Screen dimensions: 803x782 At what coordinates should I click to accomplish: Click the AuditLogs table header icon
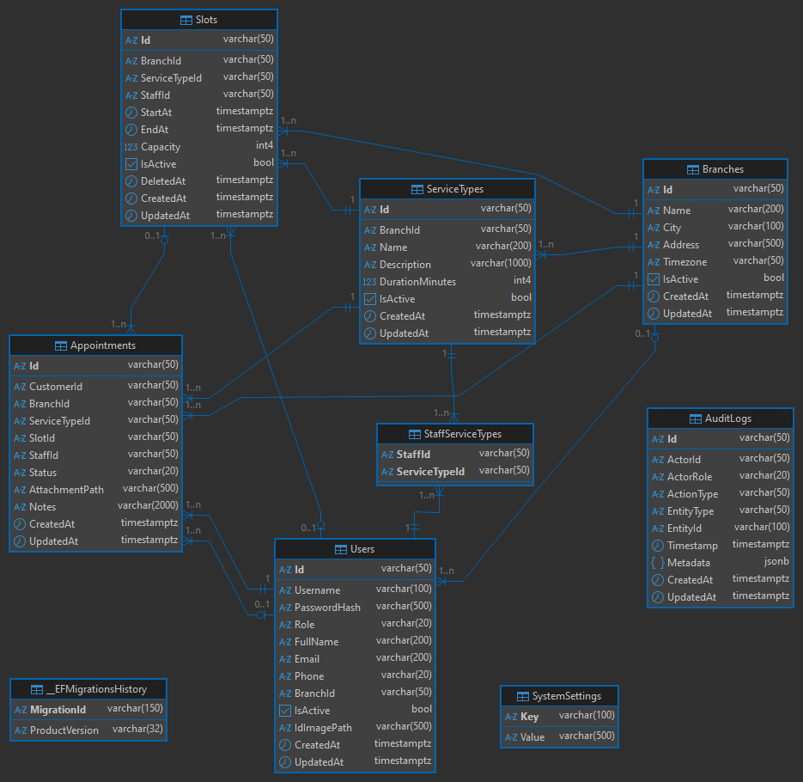click(x=696, y=419)
